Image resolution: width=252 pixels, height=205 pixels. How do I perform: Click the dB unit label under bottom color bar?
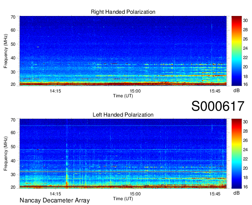[x=236, y=193]
